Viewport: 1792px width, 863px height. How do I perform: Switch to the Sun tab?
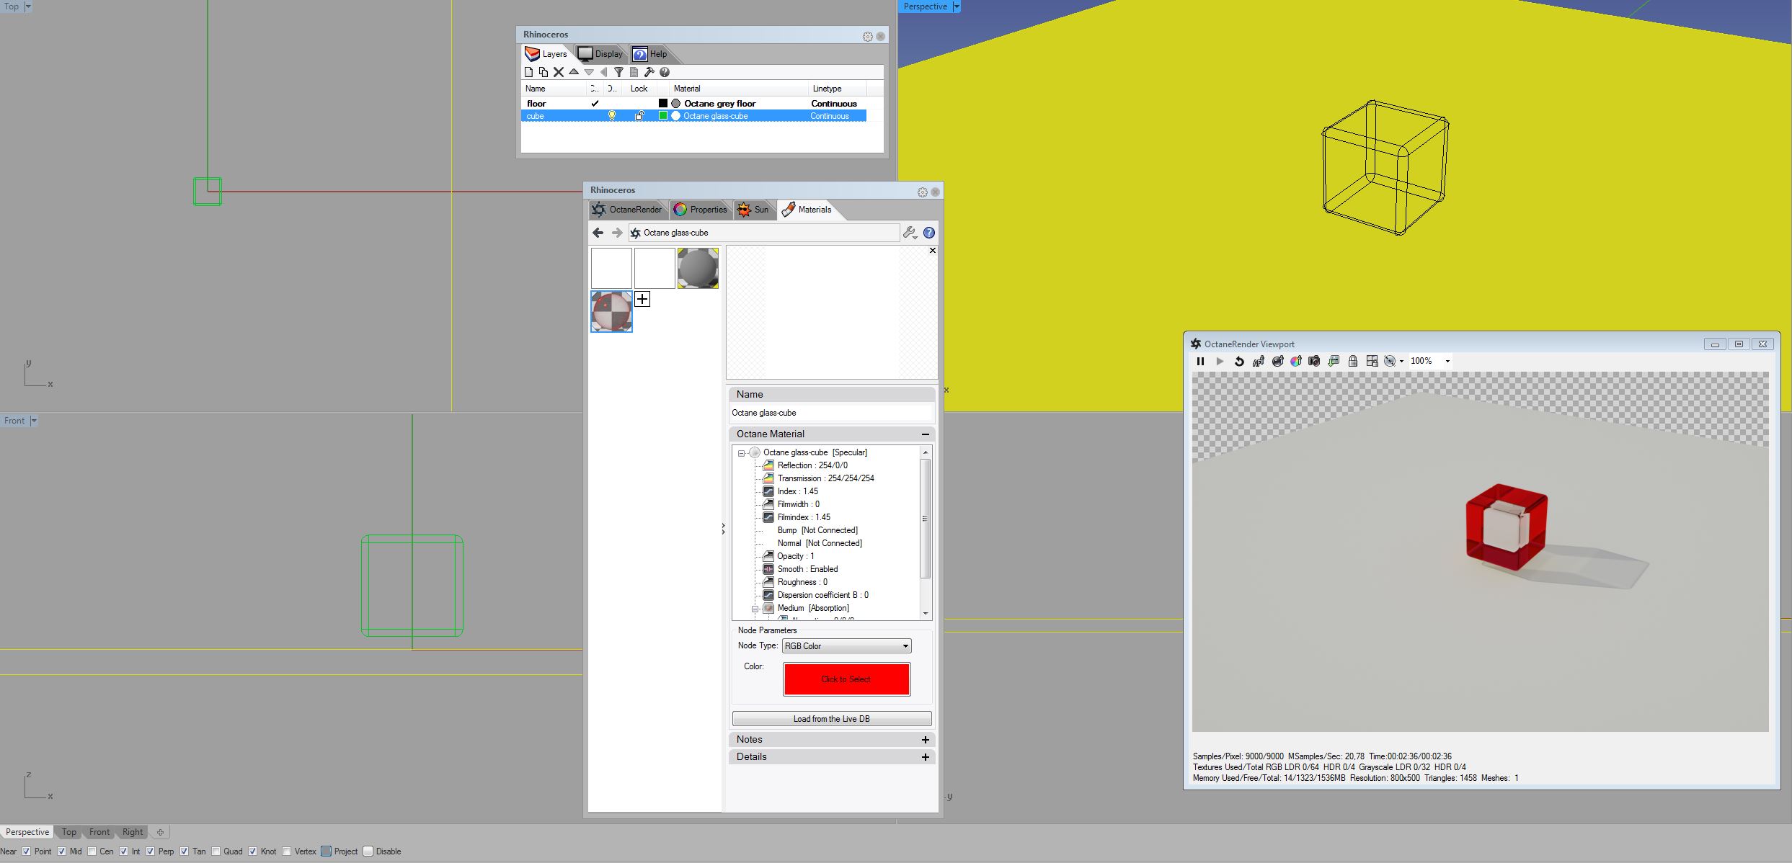tap(753, 210)
